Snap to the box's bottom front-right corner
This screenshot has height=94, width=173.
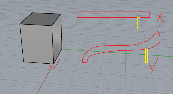pyautogui.click(x=54, y=64)
